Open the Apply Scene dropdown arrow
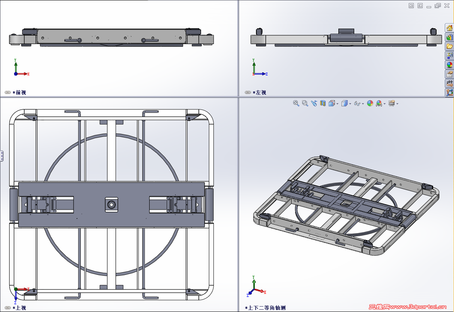The width and height of the screenshot is (454, 312). click(x=384, y=104)
